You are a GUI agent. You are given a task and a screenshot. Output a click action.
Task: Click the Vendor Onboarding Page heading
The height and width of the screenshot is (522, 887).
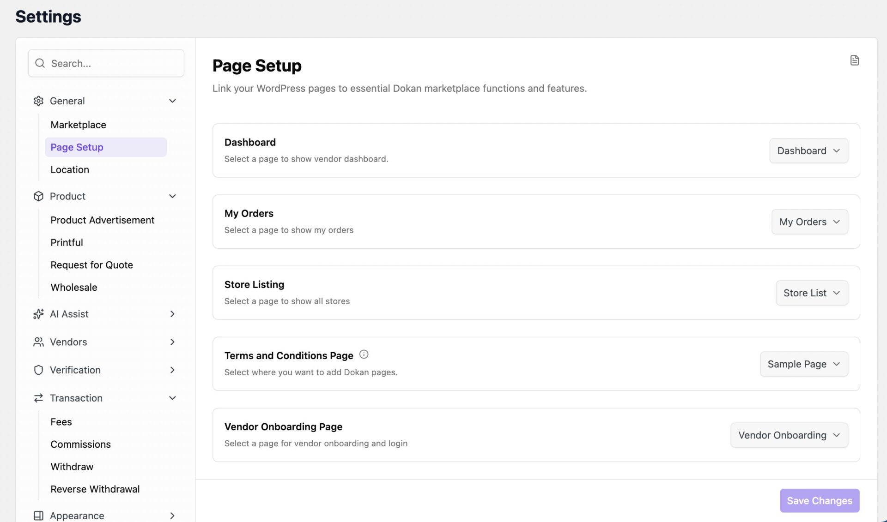coord(283,426)
